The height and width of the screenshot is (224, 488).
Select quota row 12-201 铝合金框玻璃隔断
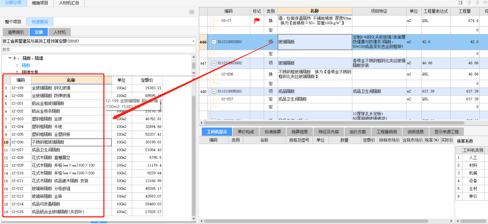click(83, 103)
